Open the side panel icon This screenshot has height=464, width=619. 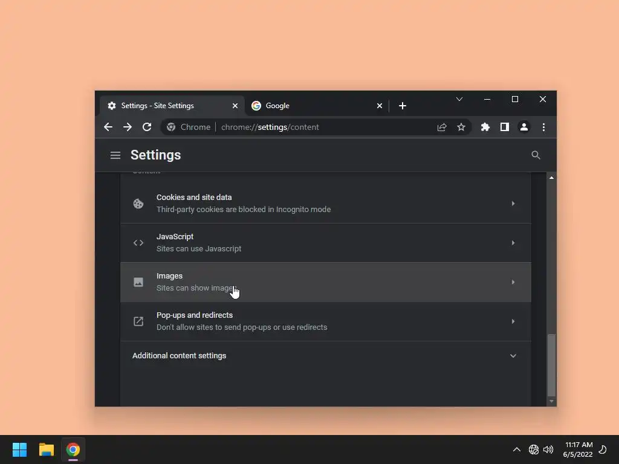[x=505, y=127]
